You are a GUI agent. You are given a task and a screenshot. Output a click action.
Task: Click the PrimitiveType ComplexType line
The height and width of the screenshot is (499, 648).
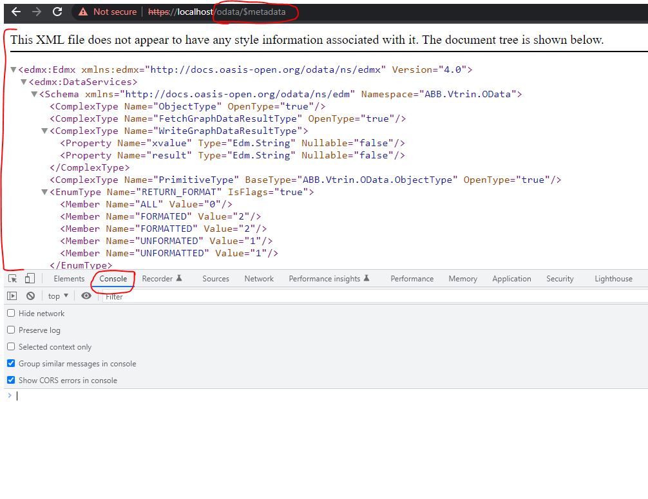pyautogui.click(x=305, y=180)
